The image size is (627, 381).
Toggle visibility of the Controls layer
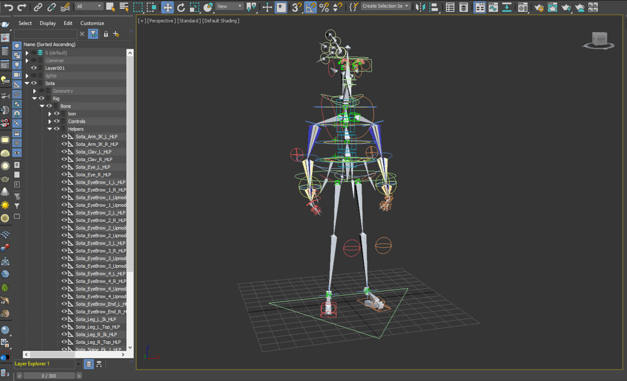[x=57, y=121]
